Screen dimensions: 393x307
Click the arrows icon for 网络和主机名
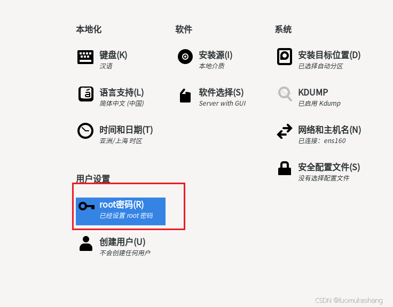click(x=285, y=131)
